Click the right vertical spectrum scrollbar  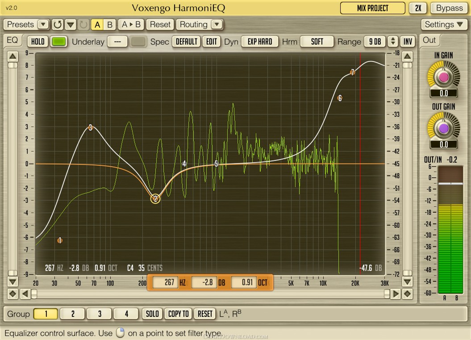click(x=407, y=169)
